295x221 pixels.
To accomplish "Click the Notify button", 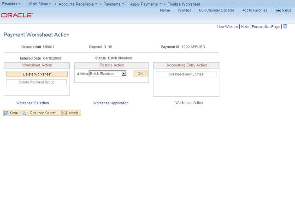I will (71, 113).
